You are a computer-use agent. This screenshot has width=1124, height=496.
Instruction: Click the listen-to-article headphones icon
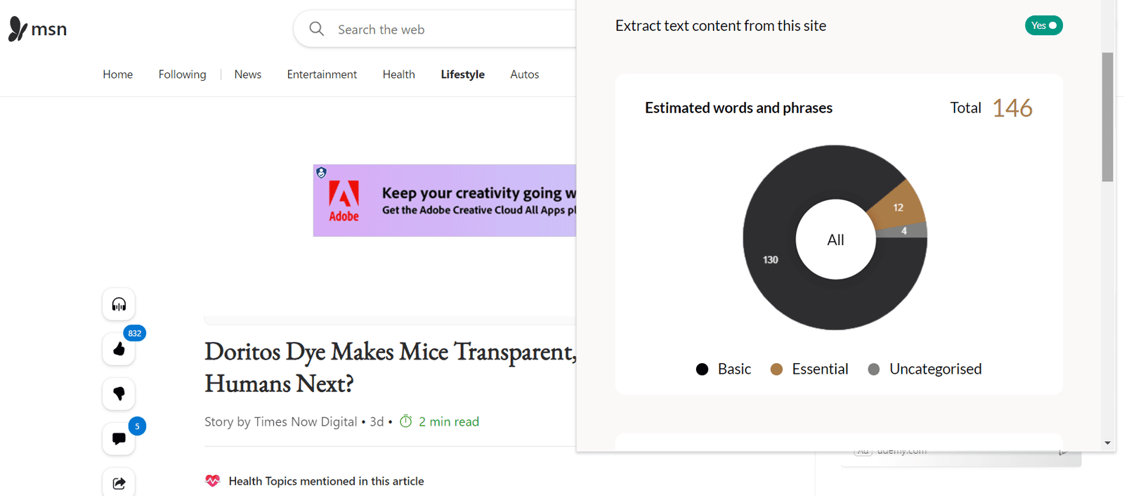point(119,304)
